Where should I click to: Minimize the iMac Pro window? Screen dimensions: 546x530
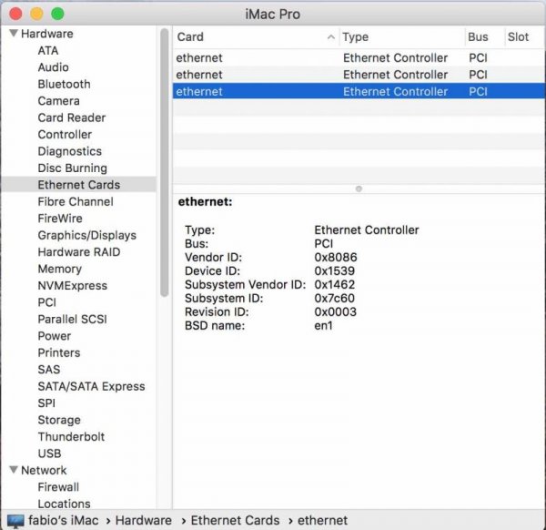[36, 14]
